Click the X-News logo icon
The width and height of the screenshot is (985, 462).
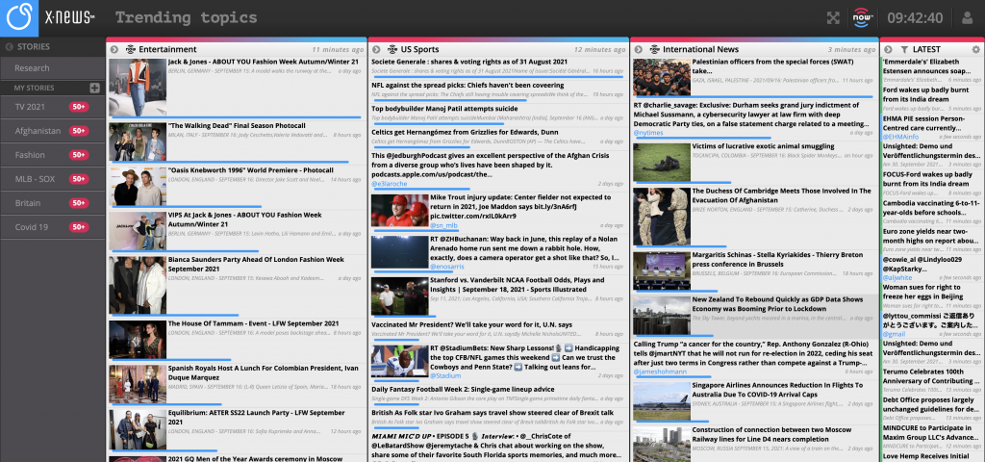coord(17,17)
